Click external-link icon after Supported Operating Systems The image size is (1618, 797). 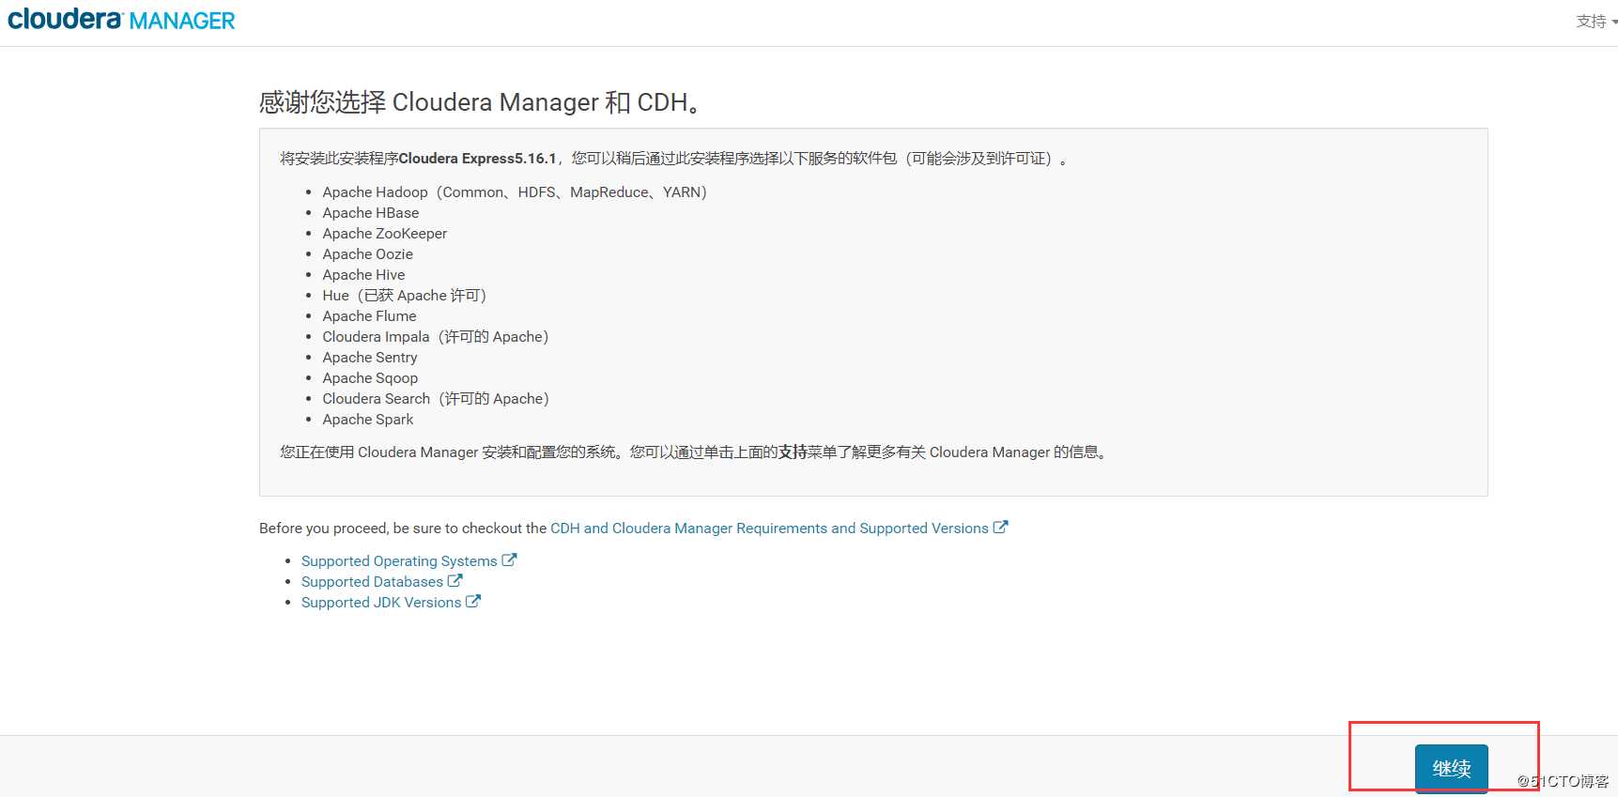(x=509, y=559)
